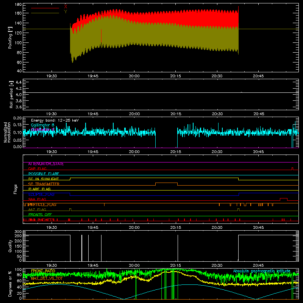Click the ECLIPSE_FLAG rising step near 20:38
Viewport: 303px width, 303px height.
coord(239,194)
